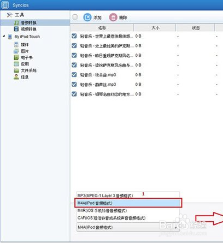This screenshot has width=223, height=243.
Task: Collapse the My iPod Touch tree node
Action: coord(4,36)
